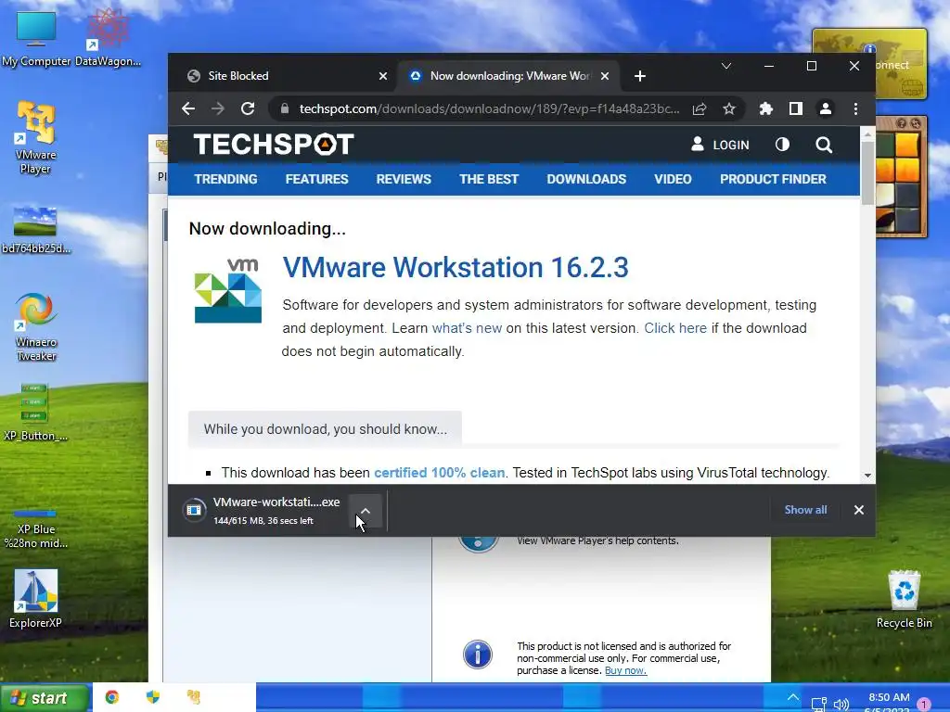Click the scrollbar down arrow
The width and height of the screenshot is (950, 712).
867,476
